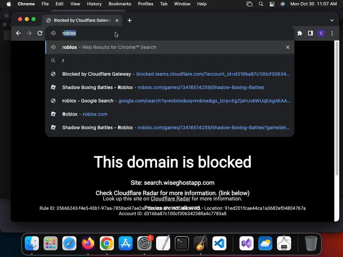
Task: Open the View menu
Action: [75, 4]
